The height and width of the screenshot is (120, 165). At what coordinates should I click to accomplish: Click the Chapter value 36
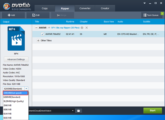(x=81, y=34)
